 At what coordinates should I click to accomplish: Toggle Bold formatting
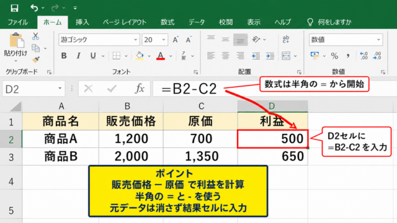pos(64,56)
